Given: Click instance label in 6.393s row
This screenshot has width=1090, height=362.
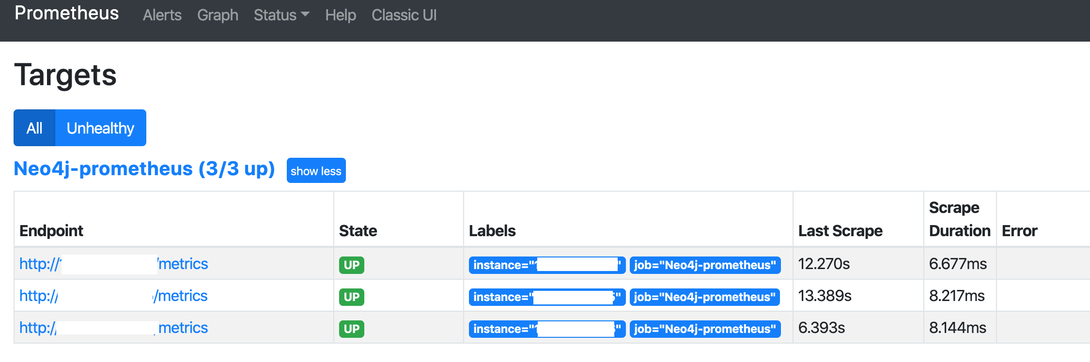Looking at the screenshot, I should [x=547, y=329].
